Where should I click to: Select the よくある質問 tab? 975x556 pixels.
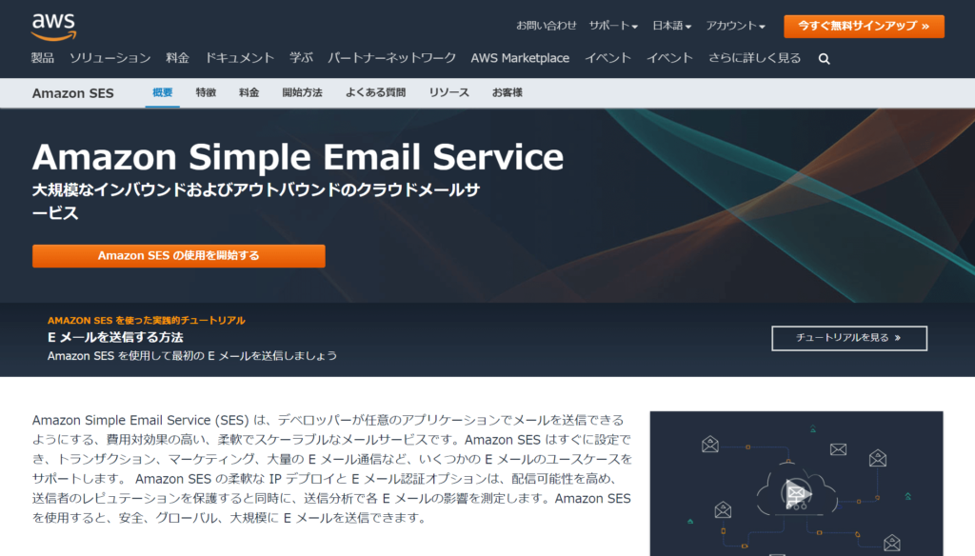(375, 92)
